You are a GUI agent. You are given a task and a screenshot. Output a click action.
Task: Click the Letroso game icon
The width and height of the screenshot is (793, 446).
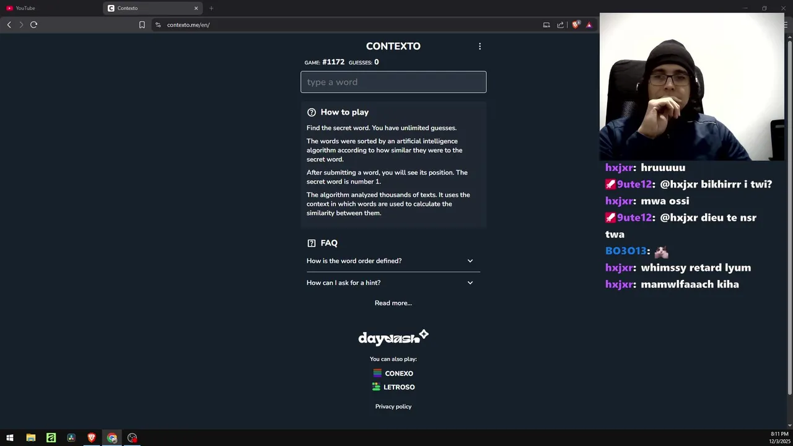[376, 387]
